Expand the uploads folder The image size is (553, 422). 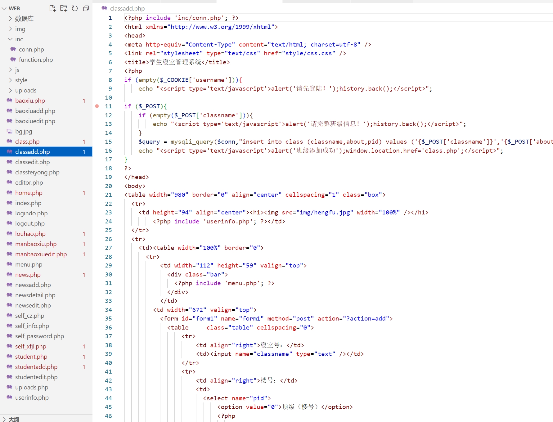(10, 90)
